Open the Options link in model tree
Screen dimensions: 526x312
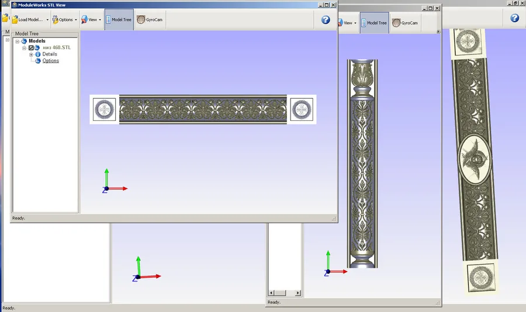[51, 61]
